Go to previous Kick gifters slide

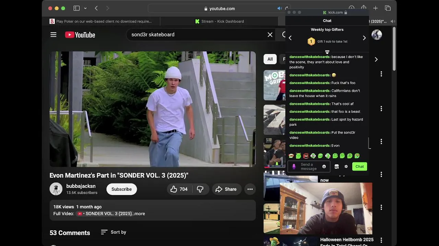coord(290,38)
